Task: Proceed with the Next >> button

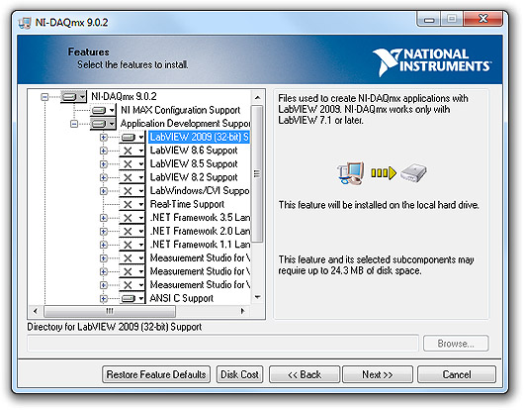Action: [x=378, y=374]
